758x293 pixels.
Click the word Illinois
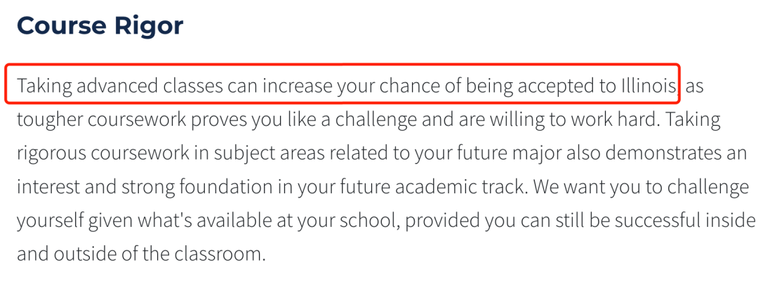tap(648, 86)
